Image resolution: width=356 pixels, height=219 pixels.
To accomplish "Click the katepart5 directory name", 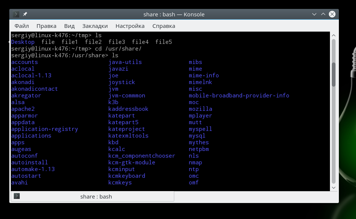I will pyautogui.click(x=123, y=122).
